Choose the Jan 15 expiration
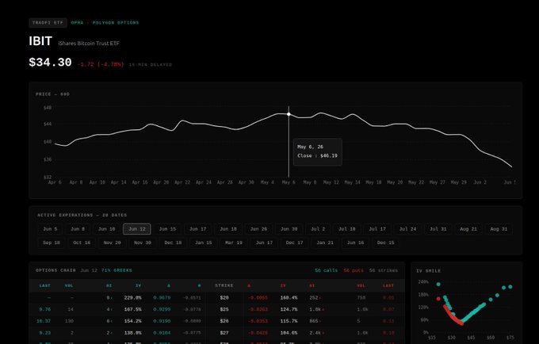The height and width of the screenshot is (344, 539). tap(203, 243)
